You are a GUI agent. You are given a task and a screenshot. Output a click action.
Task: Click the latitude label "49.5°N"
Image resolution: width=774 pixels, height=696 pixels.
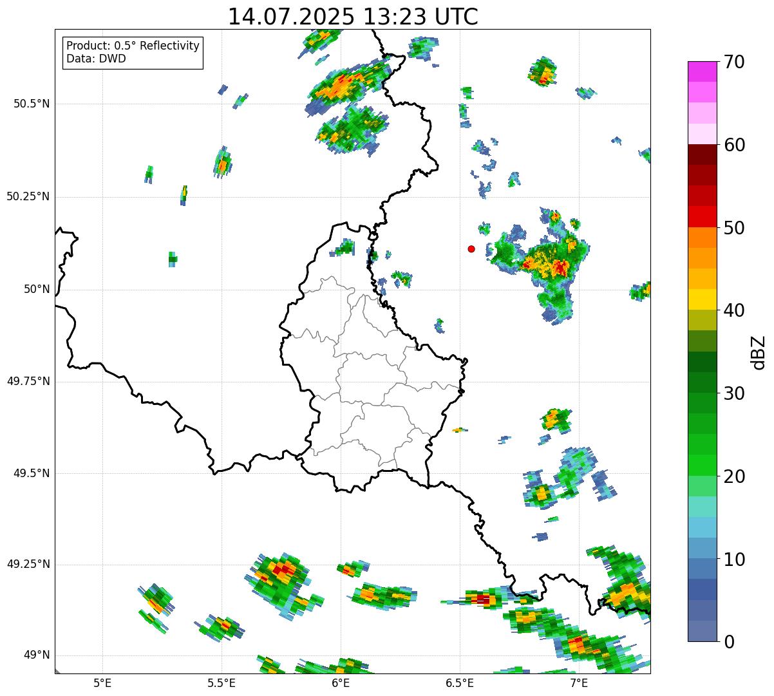coord(31,473)
